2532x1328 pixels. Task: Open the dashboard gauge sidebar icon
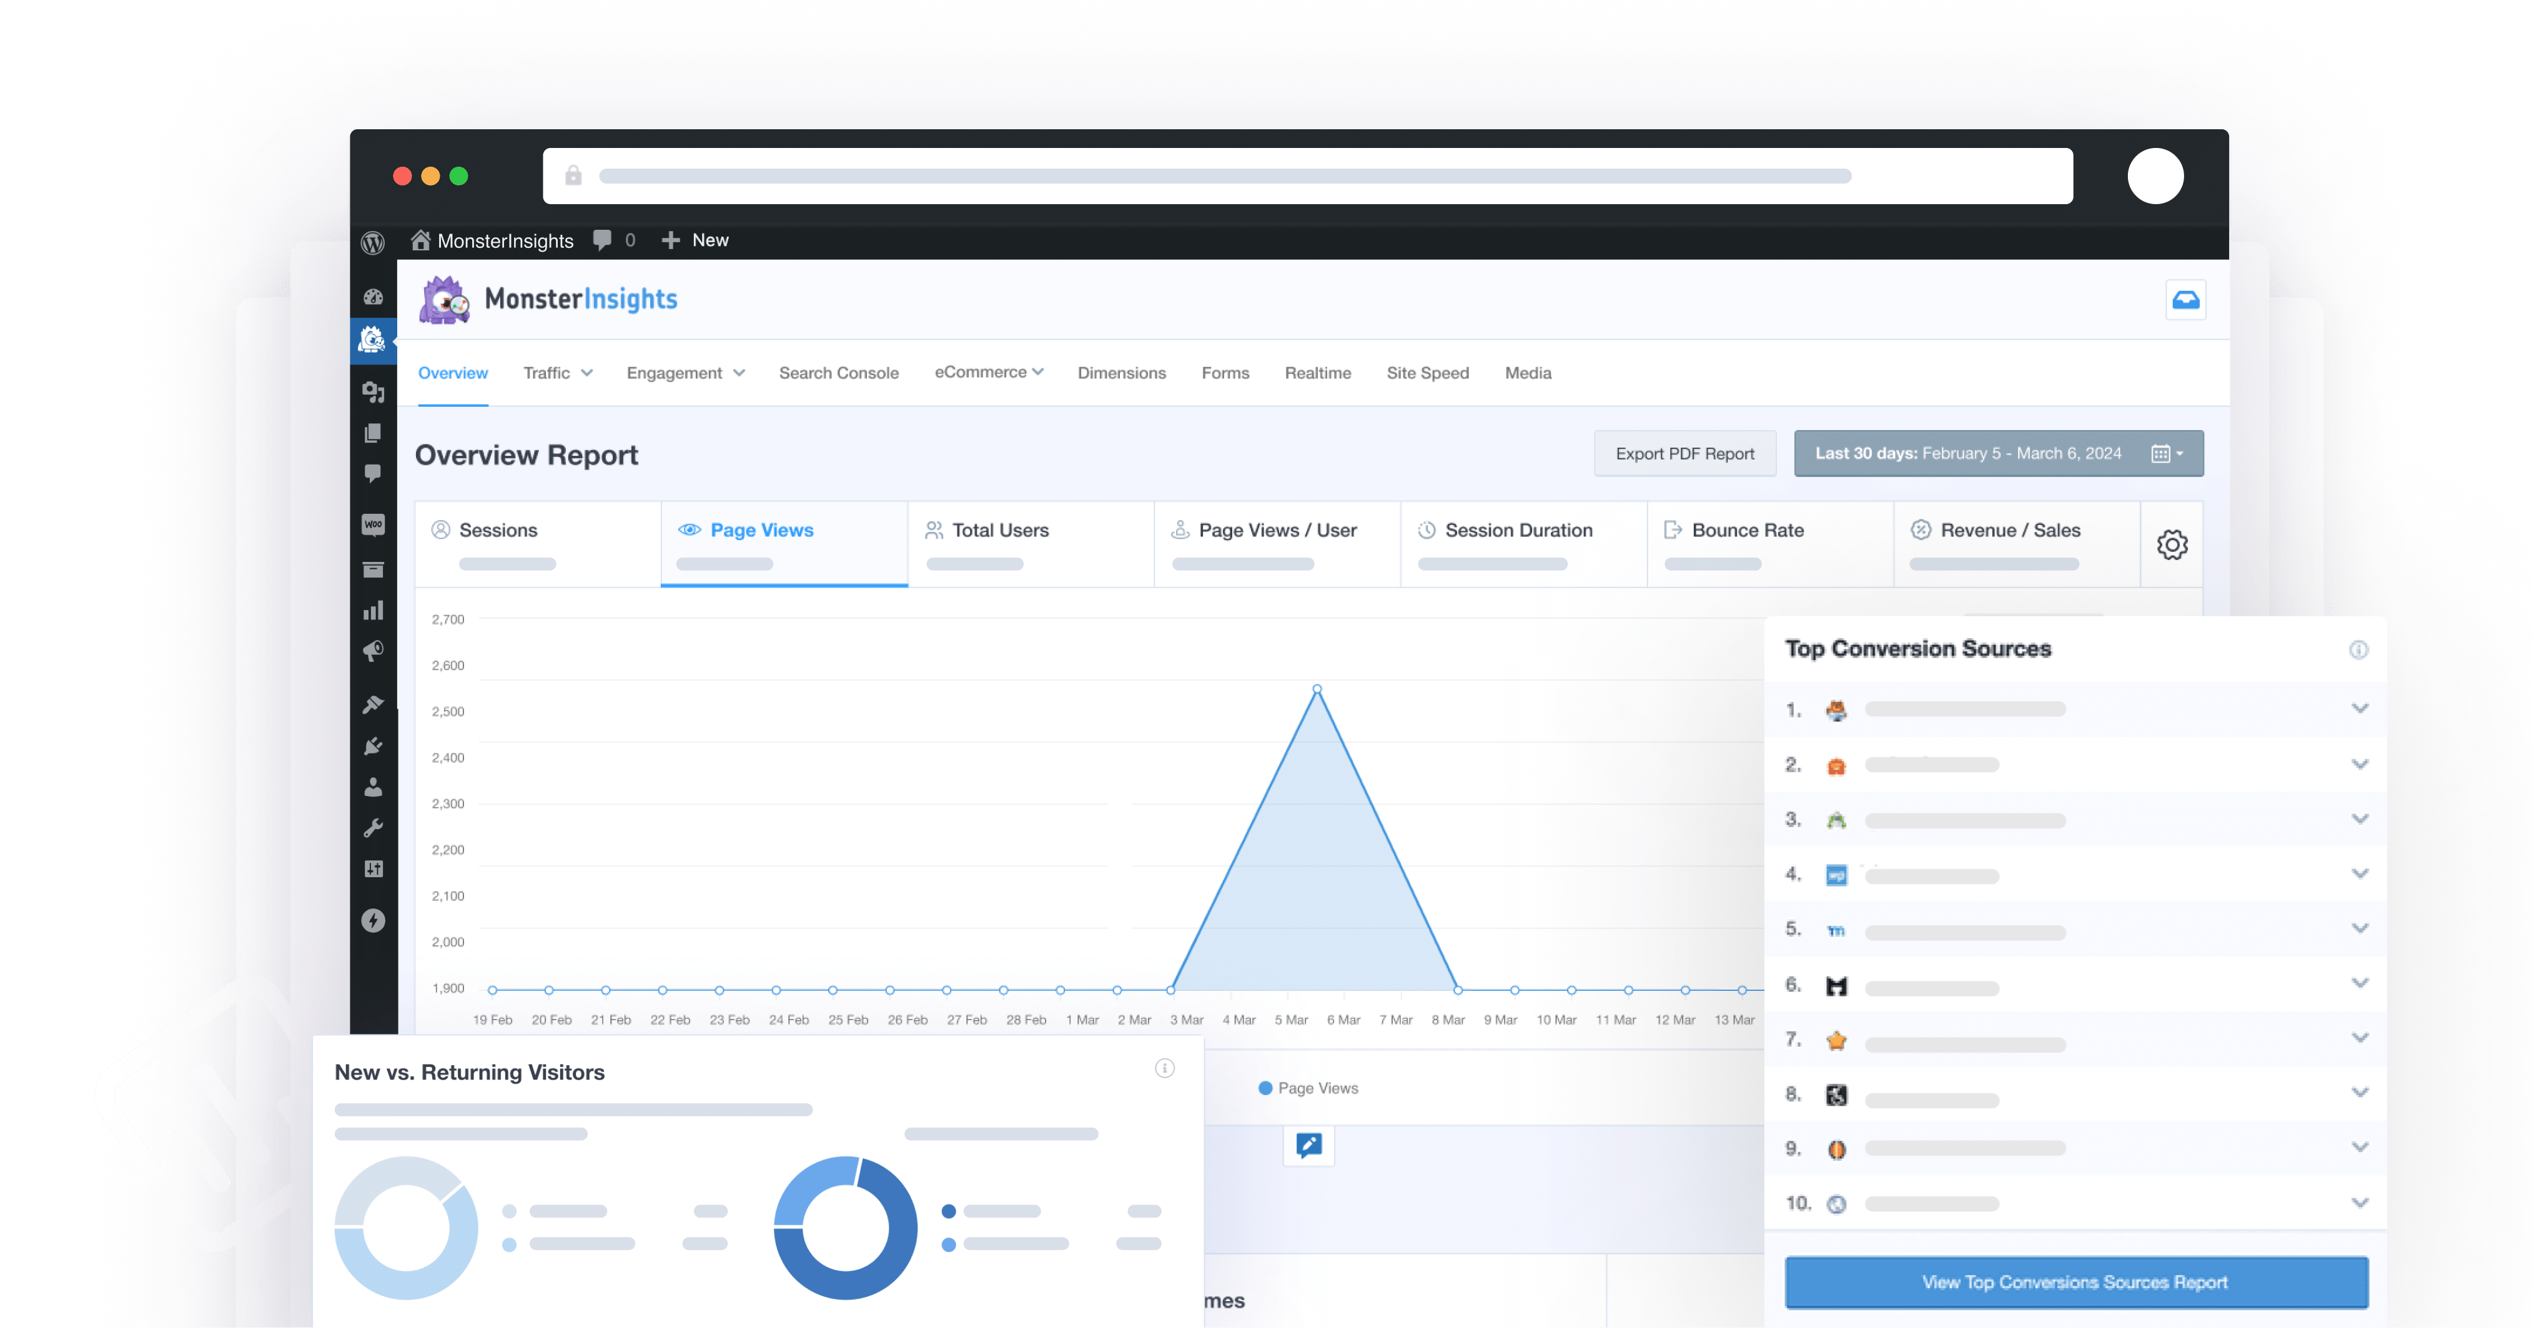click(372, 297)
